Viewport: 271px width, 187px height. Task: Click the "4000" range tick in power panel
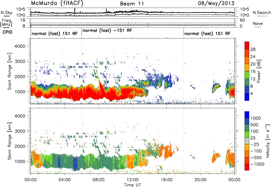(x=20, y=46)
